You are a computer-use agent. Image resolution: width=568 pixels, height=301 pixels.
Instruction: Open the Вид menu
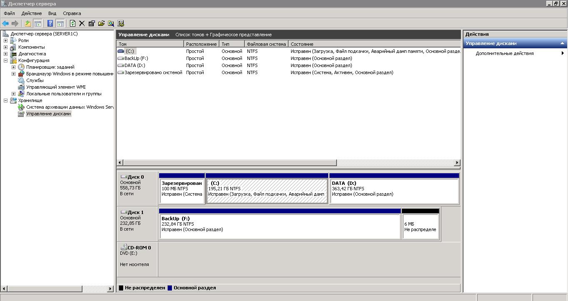click(x=52, y=13)
